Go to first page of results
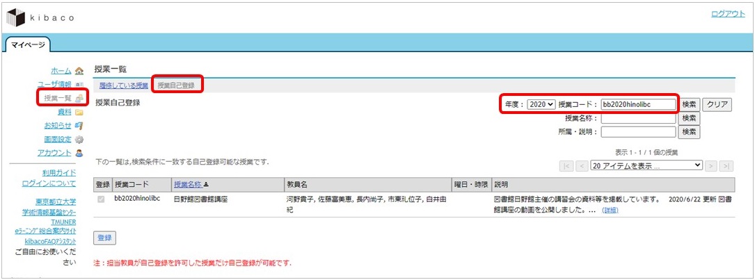 [566, 165]
